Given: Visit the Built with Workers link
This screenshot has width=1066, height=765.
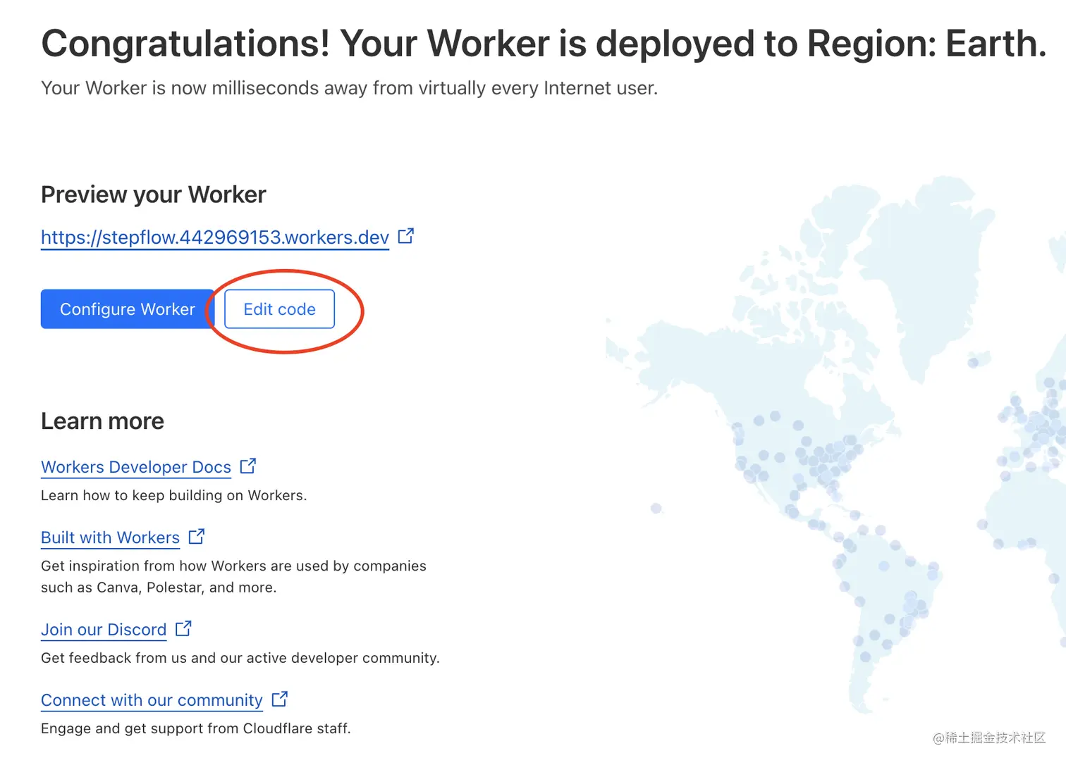Looking at the screenshot, I should pyautogui.click(x=111, y=537).
